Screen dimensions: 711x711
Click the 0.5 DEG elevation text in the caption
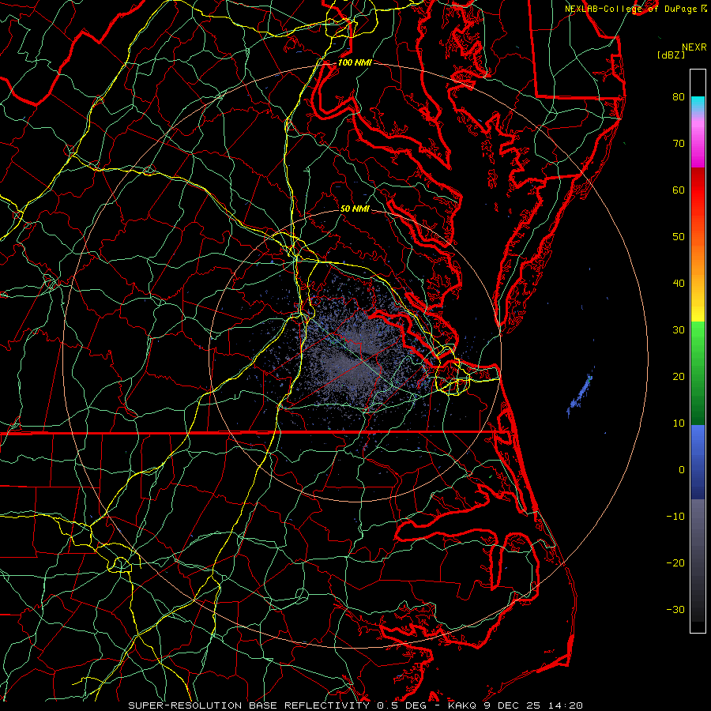[x=401, y=705]
